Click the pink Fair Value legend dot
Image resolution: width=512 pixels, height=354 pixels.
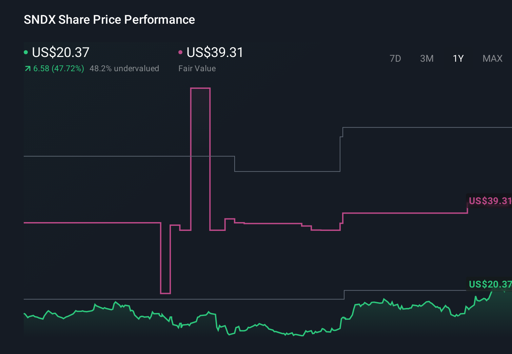(181, 52)
